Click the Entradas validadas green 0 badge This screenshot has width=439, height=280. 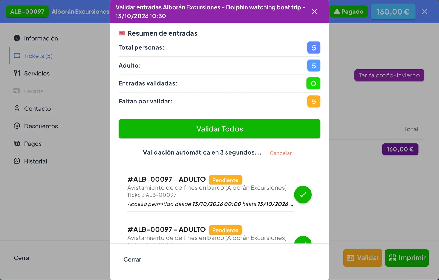pos(313,83)
